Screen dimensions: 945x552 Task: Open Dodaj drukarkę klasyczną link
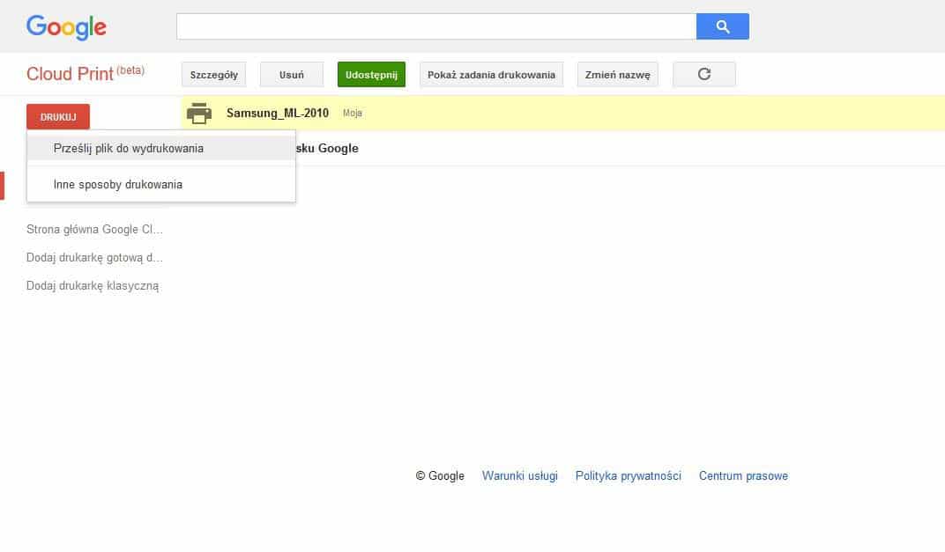point(93,286)
